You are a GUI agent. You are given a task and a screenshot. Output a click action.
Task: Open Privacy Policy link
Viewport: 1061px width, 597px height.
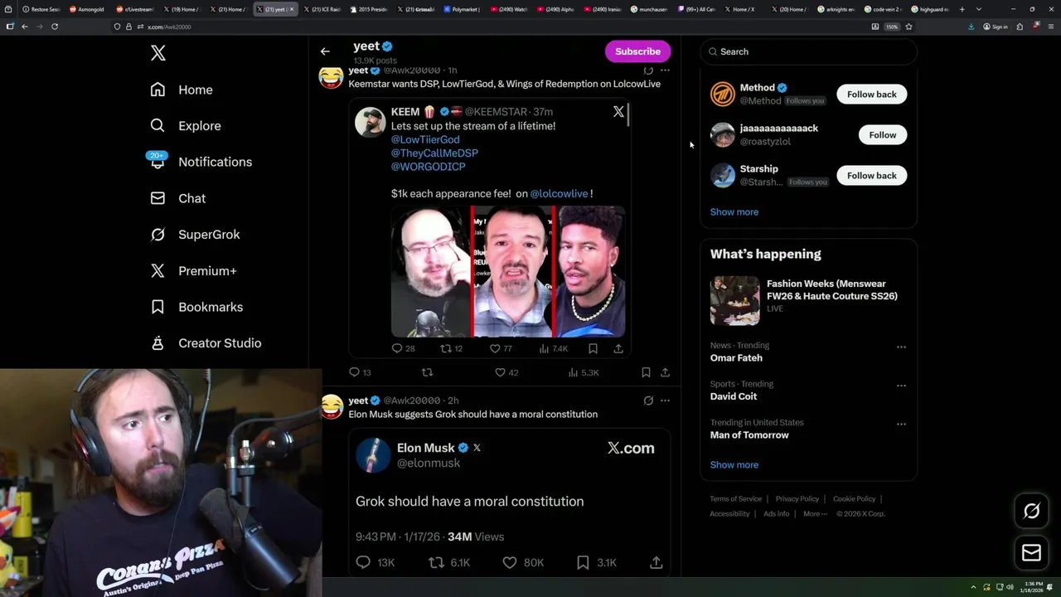coord(797,498)
